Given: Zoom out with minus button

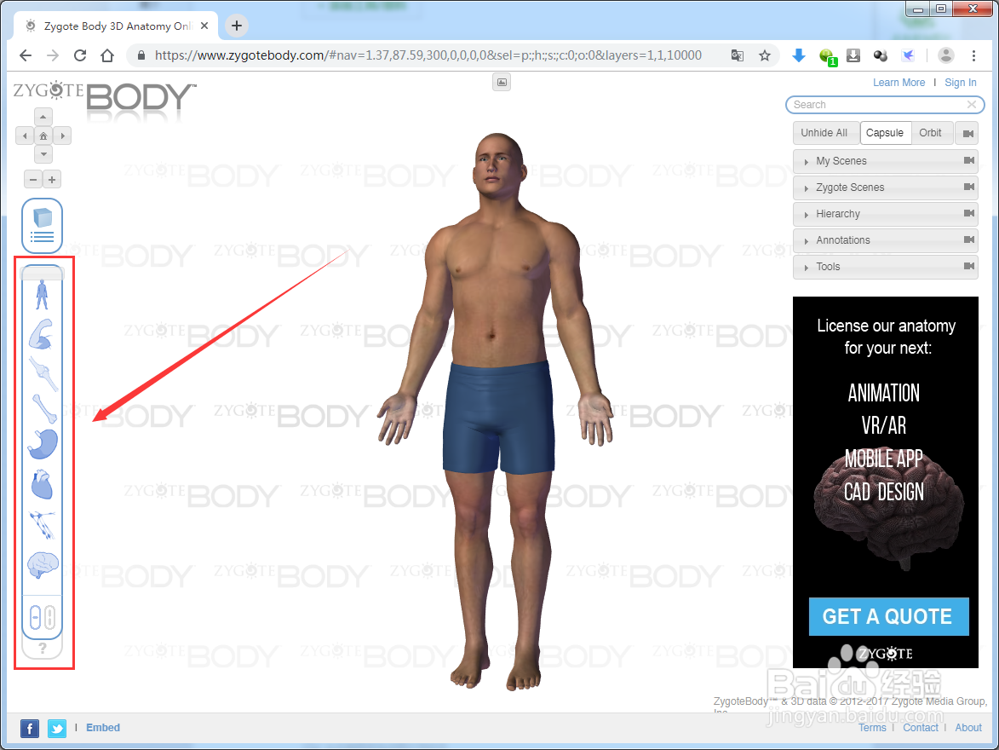Looking at the screenshot, I should point(33,179).
